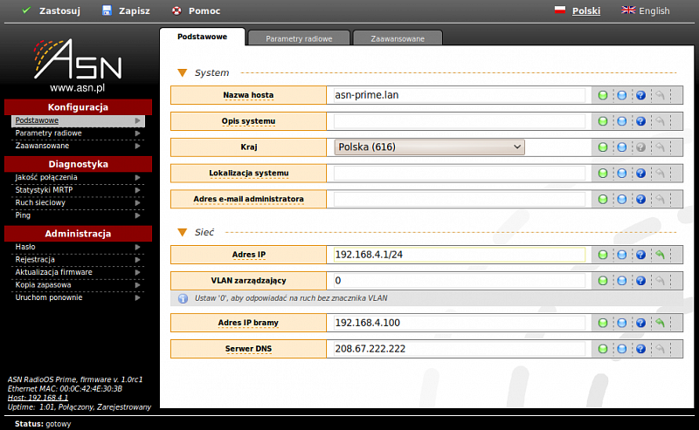Click the green apply icon in the VLAN zarządzający row
Screen dimensions: 699x430
tap(603, 281)
